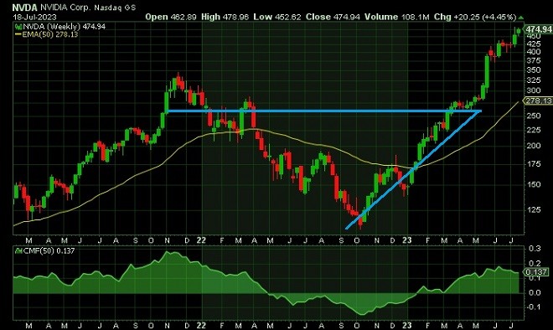Click the 0.0 CMF axis label
Viewport: 553px width, 330px height.
point(535,292)
